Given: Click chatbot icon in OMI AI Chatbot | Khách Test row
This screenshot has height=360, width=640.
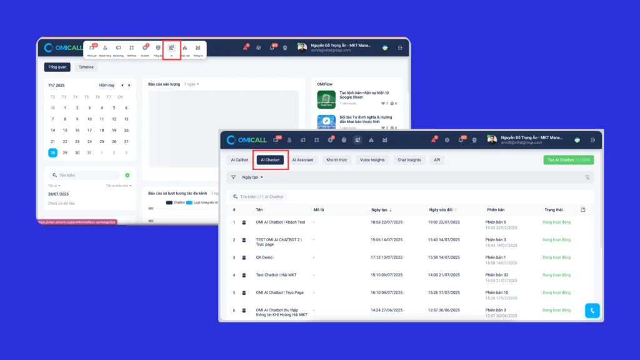Looking at the screenshot, I should pyautogui.click(x=244, y=222).
